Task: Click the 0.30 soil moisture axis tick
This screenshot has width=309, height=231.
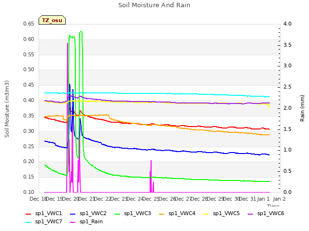Action: (x=29, y=131)
